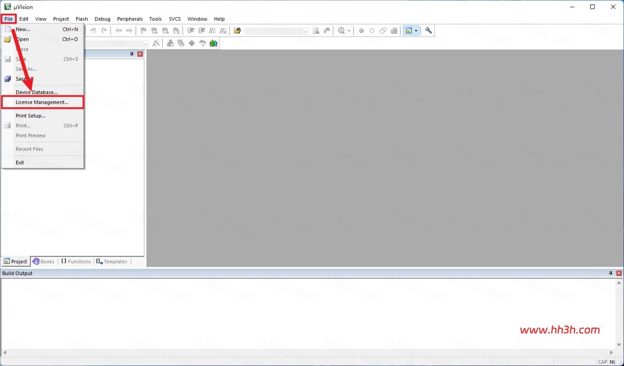This screenshot has width=624, height=366.
Task: Click the Start debug session magnifier icon
Action: pyautogui.click(x=341, y=30)
